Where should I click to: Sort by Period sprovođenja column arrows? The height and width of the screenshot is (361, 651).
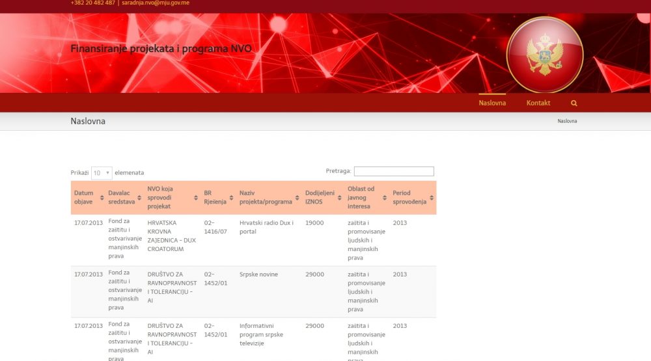[x=431, y=198]
